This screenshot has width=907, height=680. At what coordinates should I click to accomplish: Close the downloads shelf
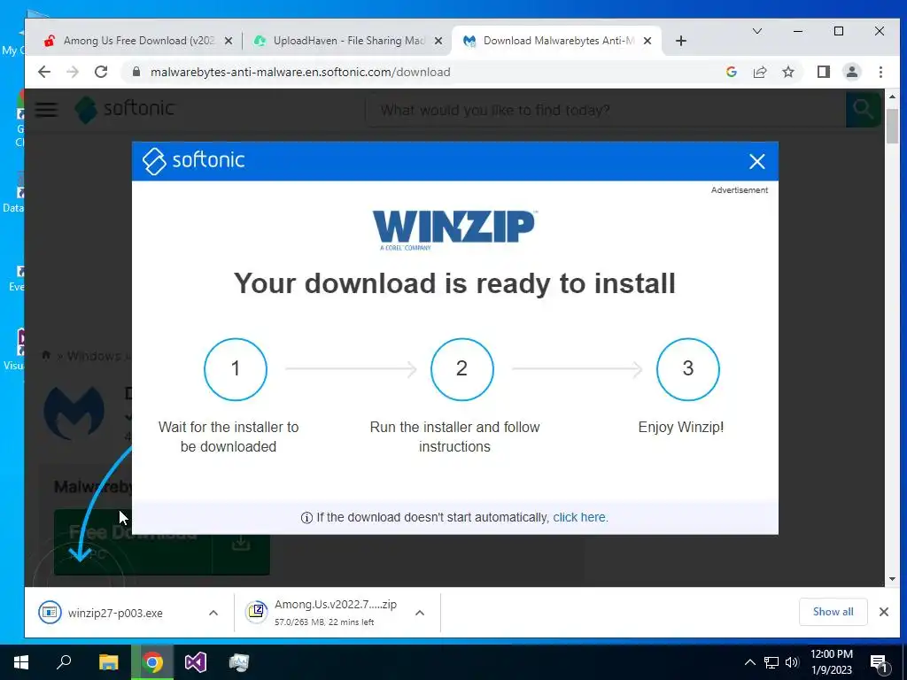(883, 612)
